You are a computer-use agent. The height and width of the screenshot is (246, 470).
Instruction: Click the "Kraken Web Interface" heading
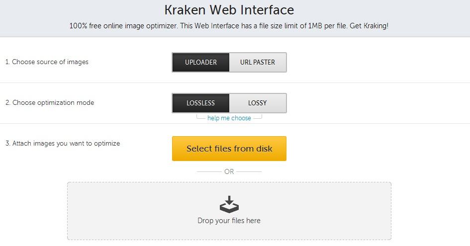(x=229, y=9)
